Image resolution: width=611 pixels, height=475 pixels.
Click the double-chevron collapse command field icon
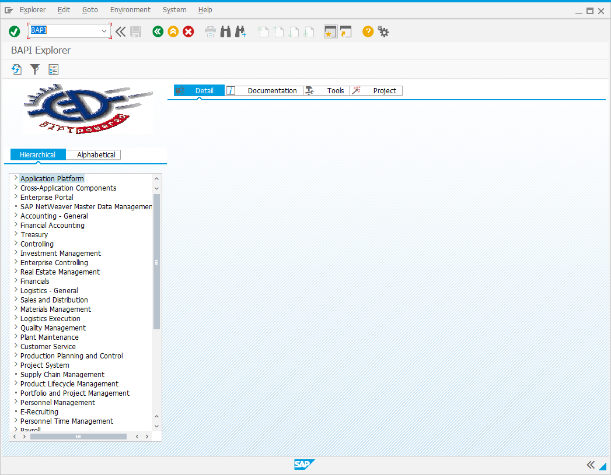click(x=120, y=31)
